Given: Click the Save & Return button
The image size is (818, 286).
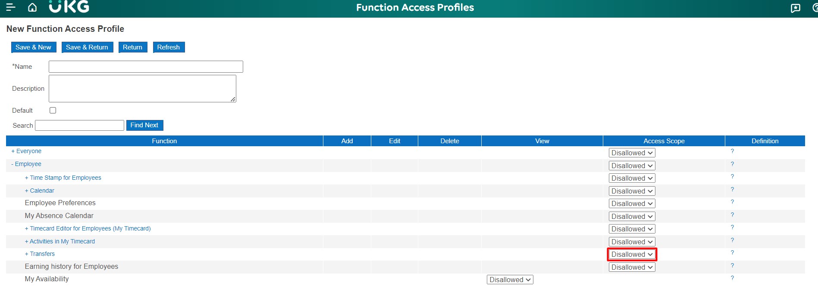Looking at the screenshot, I should [x=87, y=47].
